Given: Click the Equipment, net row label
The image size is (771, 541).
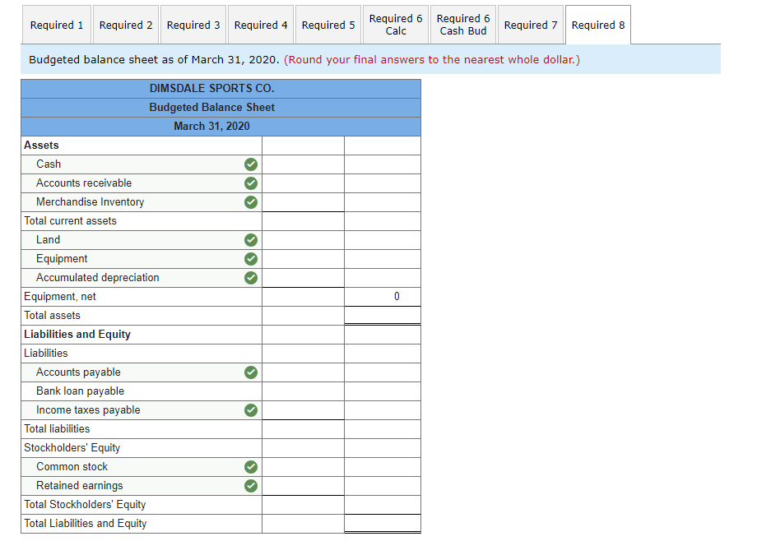Looking at the screenshot, I should click(x=60, y=297).
